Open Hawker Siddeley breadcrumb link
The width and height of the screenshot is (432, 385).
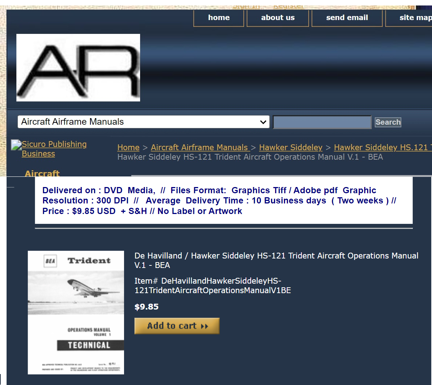[291, 148]
